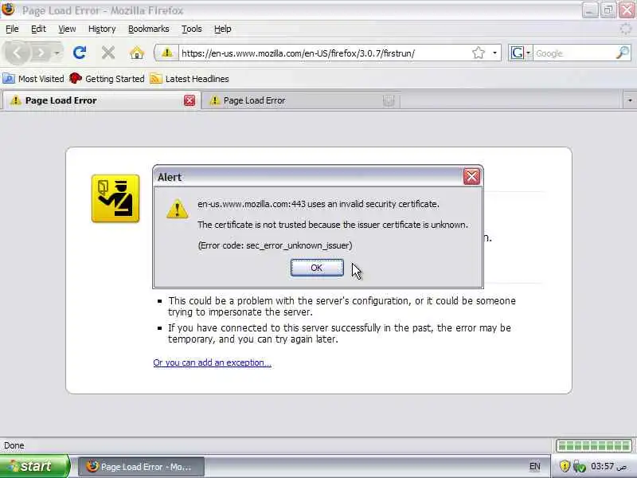Open the recent pages history dropdown

(57, 53)
